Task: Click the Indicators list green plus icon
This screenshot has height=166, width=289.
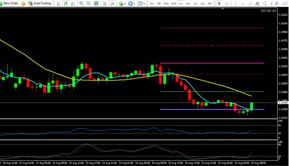Action: tap(121, 3)
